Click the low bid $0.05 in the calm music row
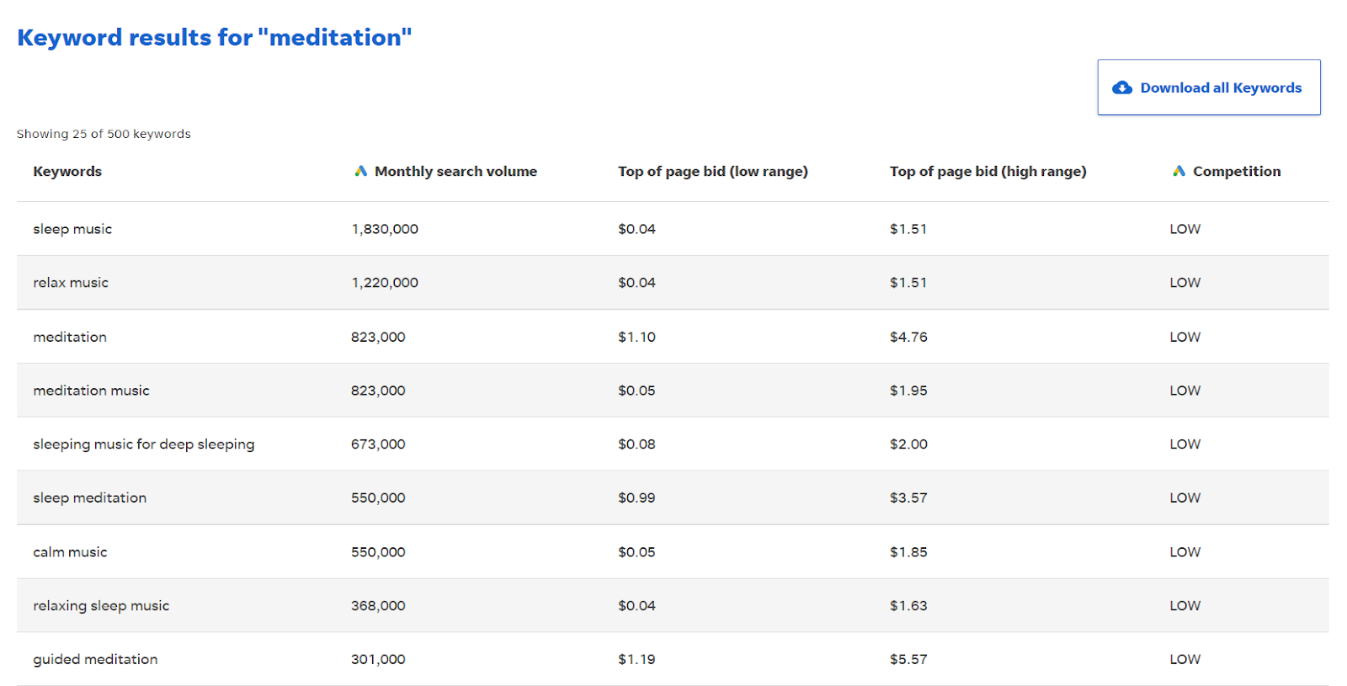The height and width of the screenshot is (686, 1347). [x=636, y=552]
